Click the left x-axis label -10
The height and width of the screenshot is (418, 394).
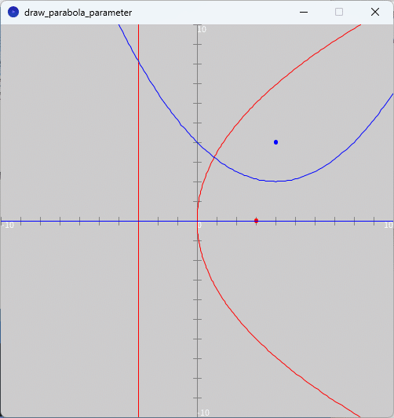(x=8, y=225)
